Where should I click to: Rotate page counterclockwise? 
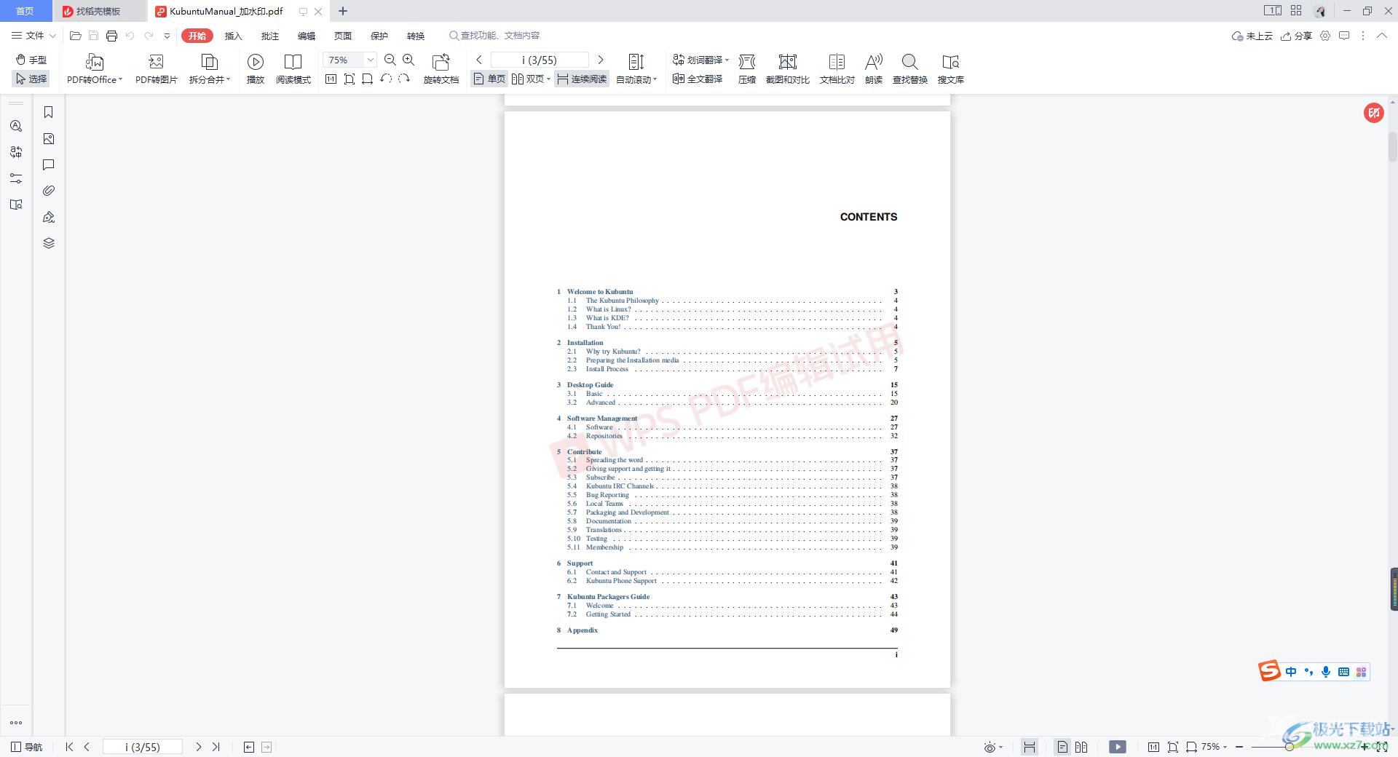[386, 79]
